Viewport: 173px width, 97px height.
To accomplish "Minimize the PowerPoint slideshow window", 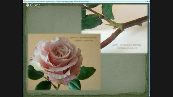I will (x=145, y=2).
